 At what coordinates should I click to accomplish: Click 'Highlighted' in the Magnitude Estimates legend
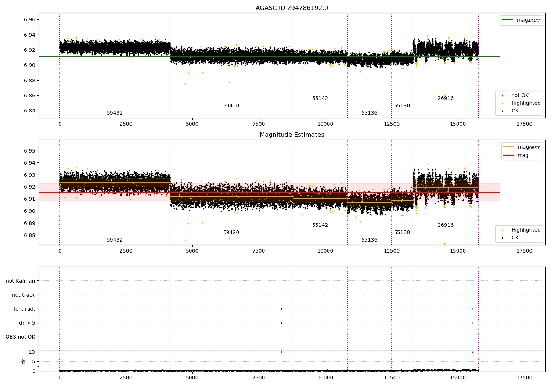point(522,230)
